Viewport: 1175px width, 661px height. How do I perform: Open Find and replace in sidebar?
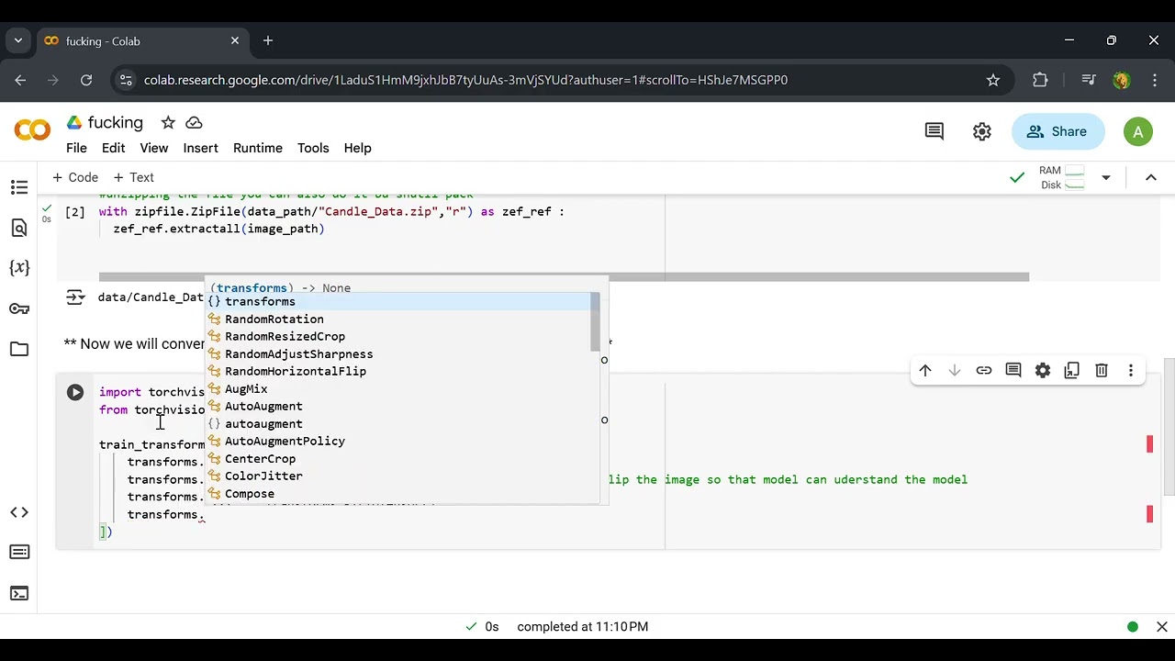coord(19,228)
